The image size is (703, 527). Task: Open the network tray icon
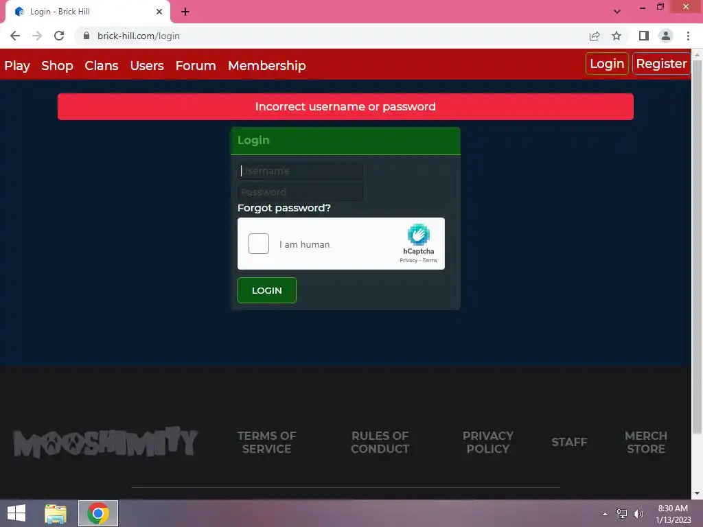[x=622, y=514]
